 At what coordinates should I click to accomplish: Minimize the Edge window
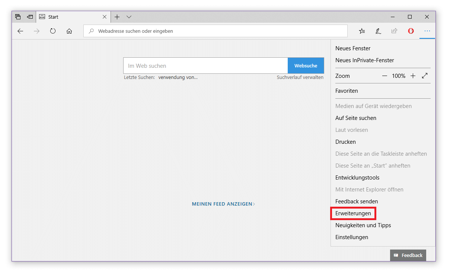click(393, 17)
